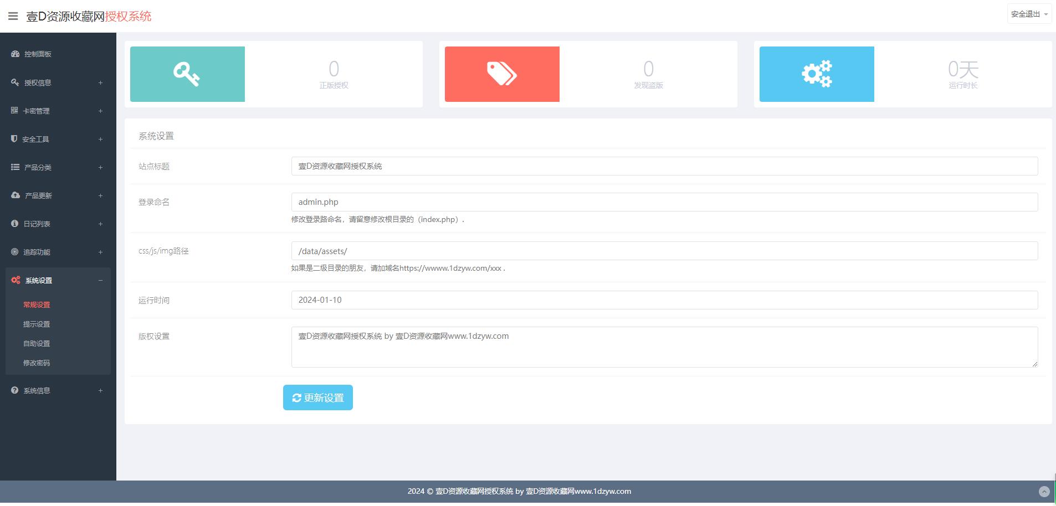Click the info icon beside 日记列表
Screen dimensions: 1056x506
pos(14,223)
